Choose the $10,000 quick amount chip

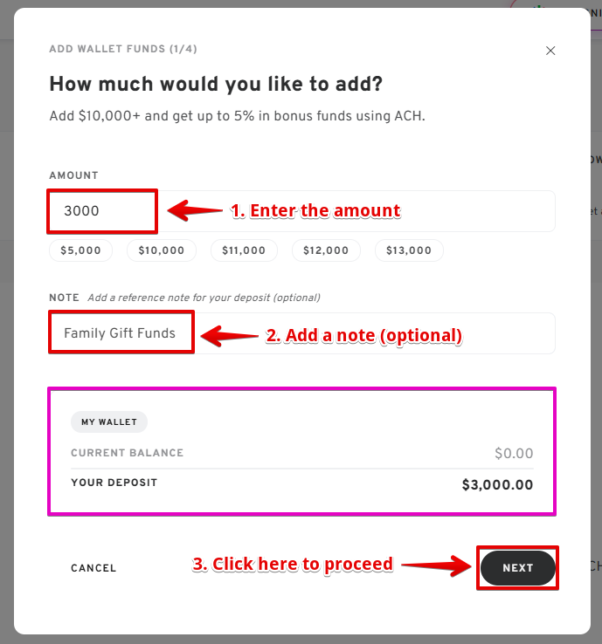tap(161, 250)
